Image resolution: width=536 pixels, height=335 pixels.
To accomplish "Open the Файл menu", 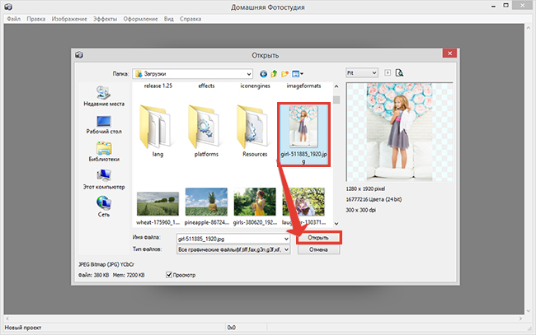I will 14,19.
